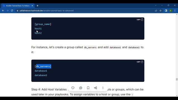Click host2 in the code block
178x100 pixels.
[x=38, y=33]
